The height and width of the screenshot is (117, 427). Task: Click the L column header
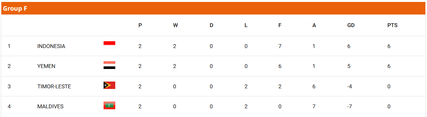point(246,25)
